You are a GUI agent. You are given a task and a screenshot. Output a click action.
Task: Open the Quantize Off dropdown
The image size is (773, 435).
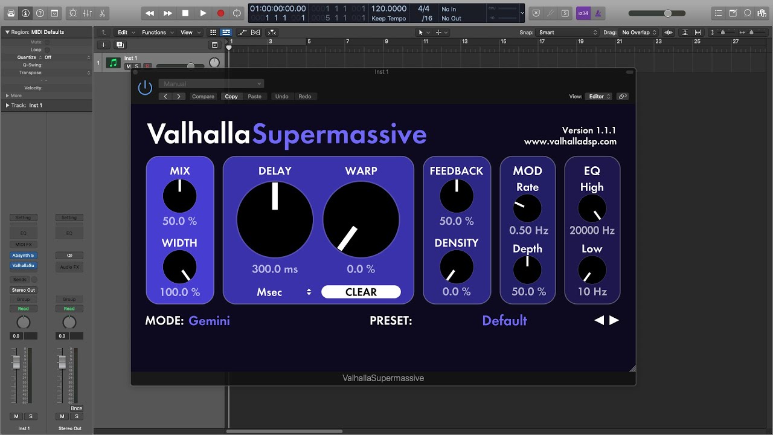point(66,57)
